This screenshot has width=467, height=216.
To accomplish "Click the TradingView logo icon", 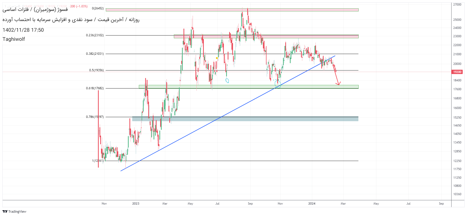I will point(5,211).
